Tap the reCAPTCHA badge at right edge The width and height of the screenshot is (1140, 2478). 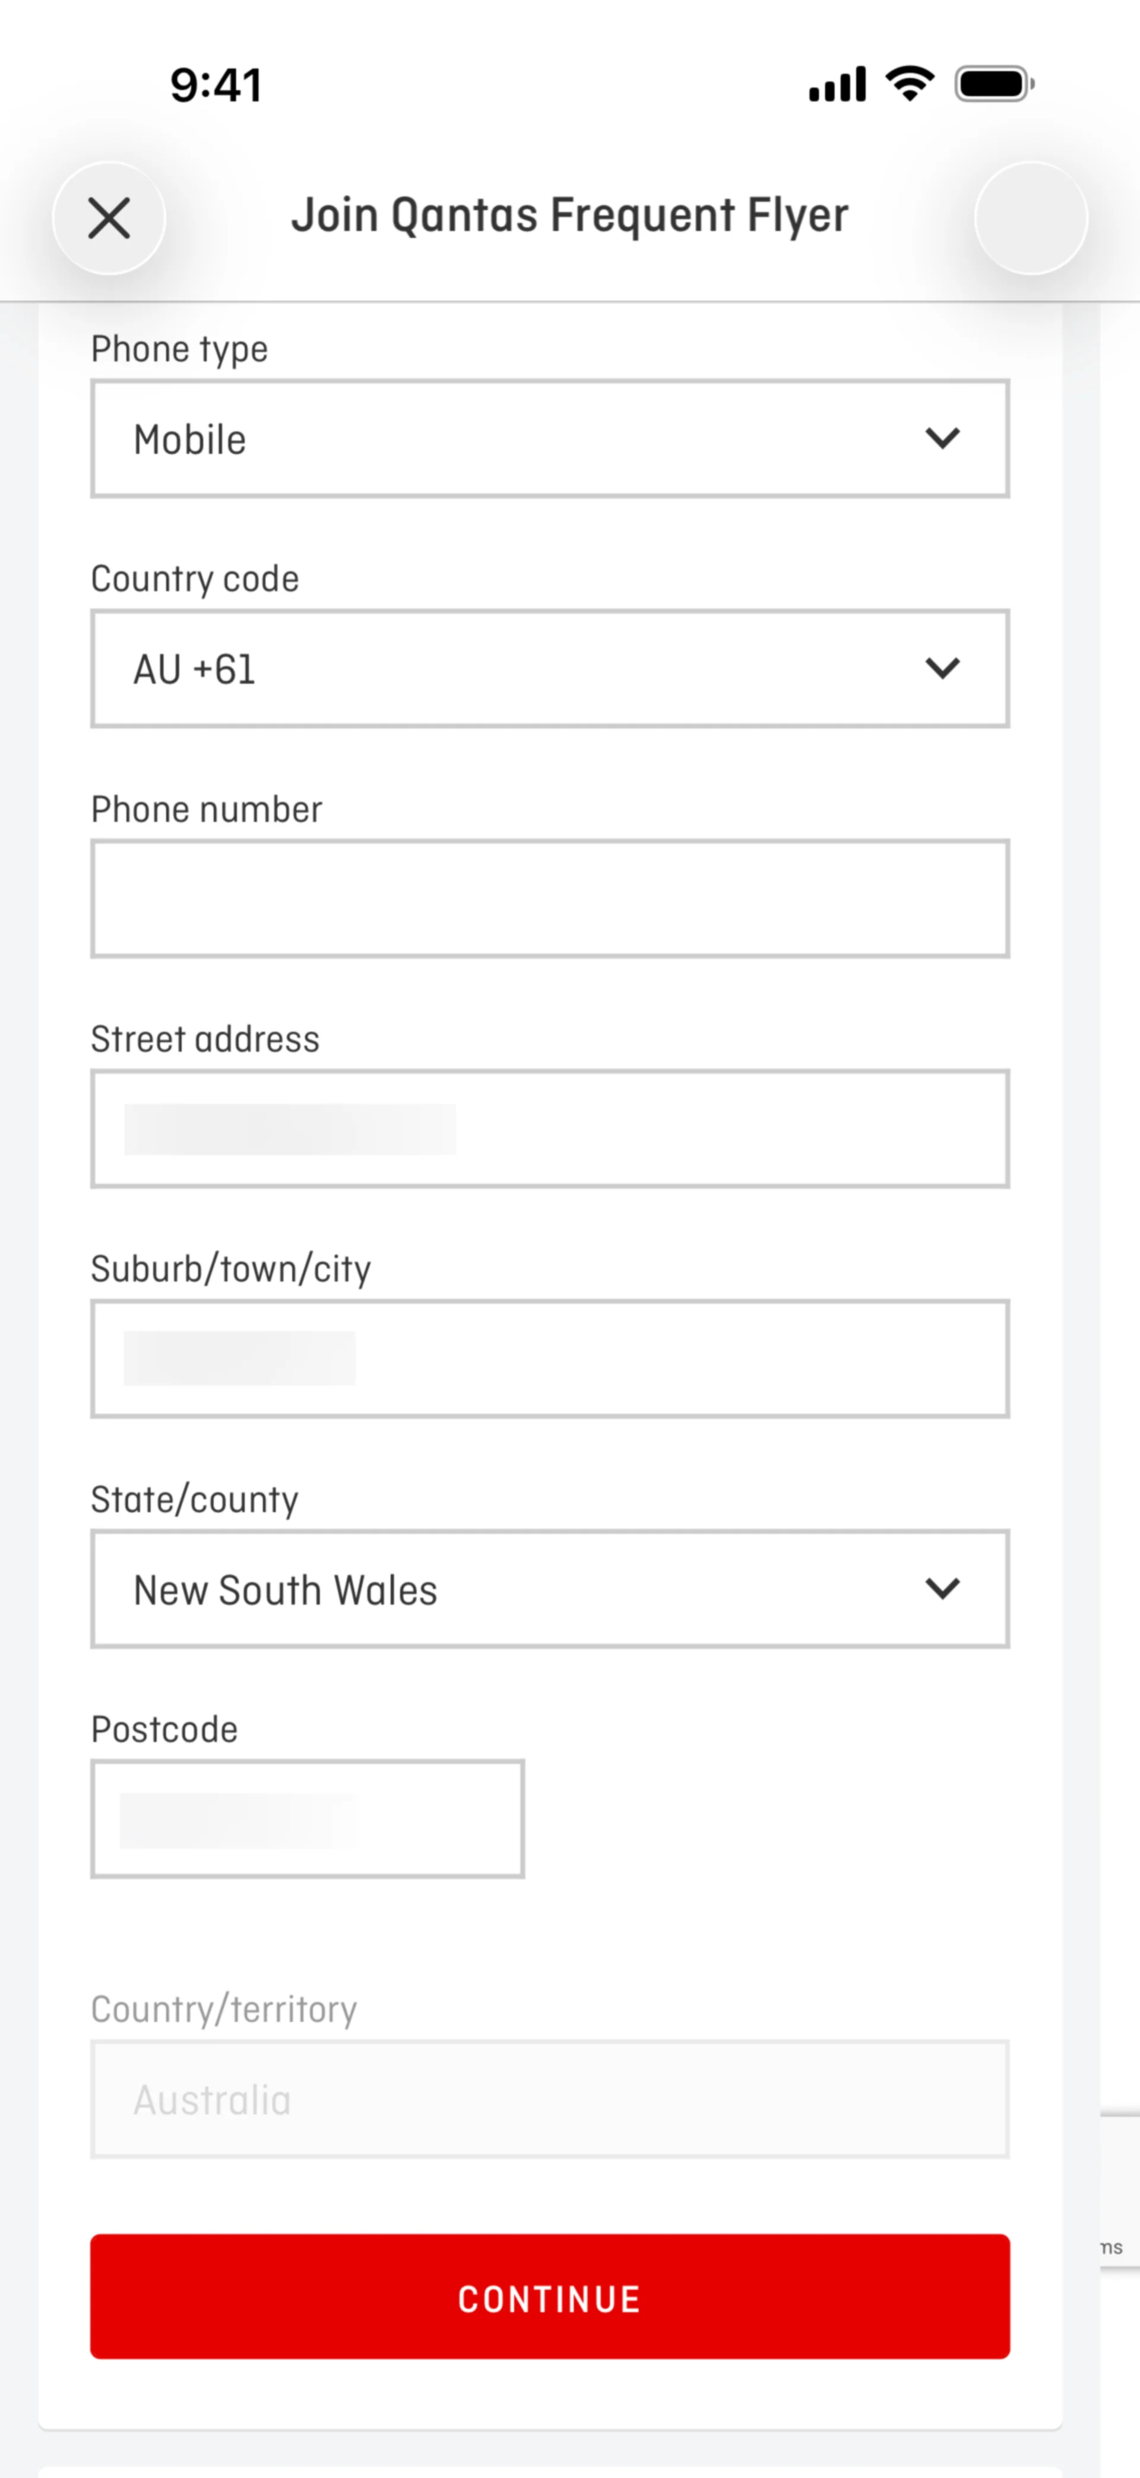click(x=1121, y=2189)
